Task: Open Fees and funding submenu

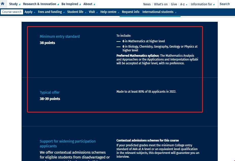Action: tap(51, 12)
